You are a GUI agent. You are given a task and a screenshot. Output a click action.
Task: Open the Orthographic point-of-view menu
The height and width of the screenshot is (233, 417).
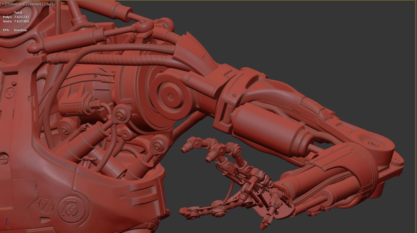click(x=16, y=4)
